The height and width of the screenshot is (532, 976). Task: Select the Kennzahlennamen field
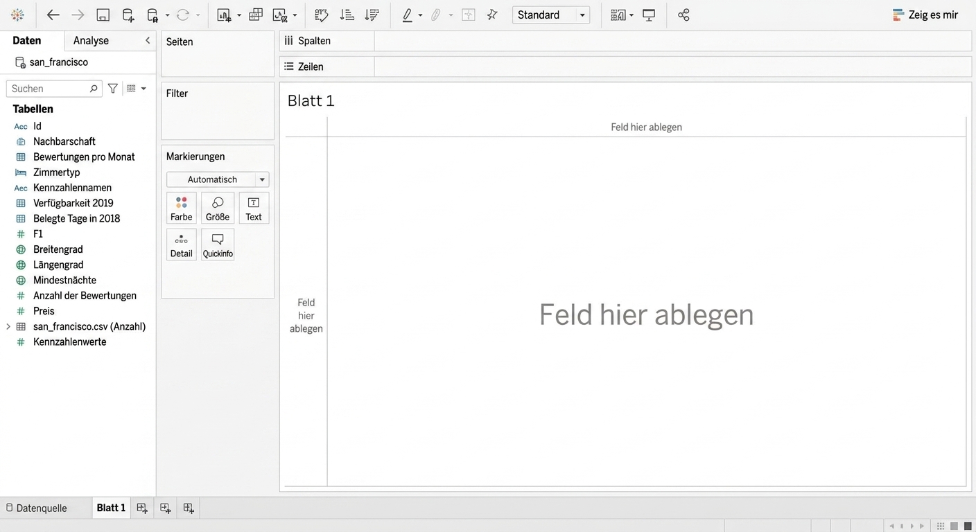(72, 187)
